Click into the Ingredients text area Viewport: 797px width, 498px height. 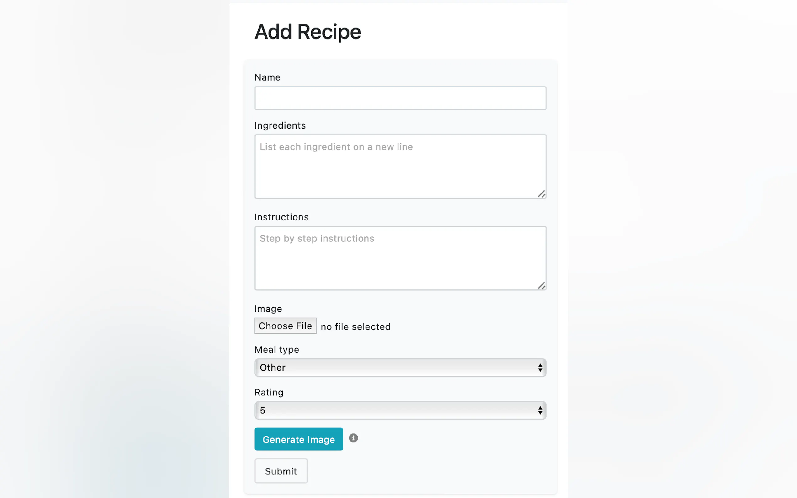pyautogui.click(x=400, y=171)
